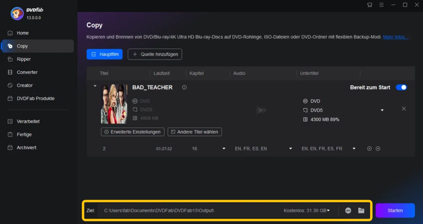This screenshot has width=423, height=224.
Task: Expand the Kapitel dropdown showing 16
Action: click(224, 149)
